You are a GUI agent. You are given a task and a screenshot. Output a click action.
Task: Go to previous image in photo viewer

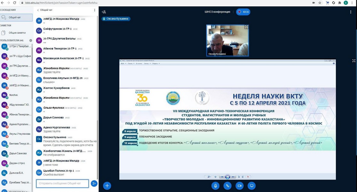point(222,177)
